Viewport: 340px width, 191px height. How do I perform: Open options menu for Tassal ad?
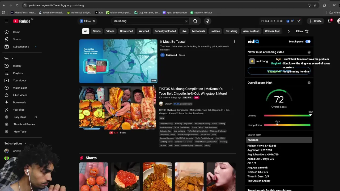tap(234, 42)
